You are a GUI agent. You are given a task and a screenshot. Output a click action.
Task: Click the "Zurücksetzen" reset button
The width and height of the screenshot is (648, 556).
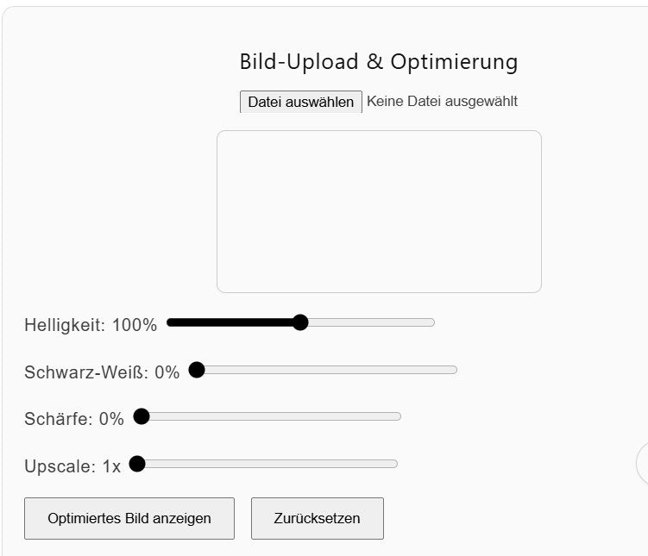pyautogui.click(x=317, y=518)
